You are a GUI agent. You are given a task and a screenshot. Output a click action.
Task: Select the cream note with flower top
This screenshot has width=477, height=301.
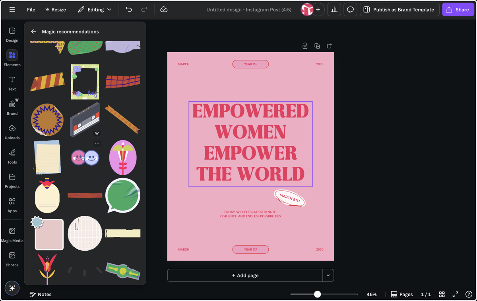pos(47,195)
